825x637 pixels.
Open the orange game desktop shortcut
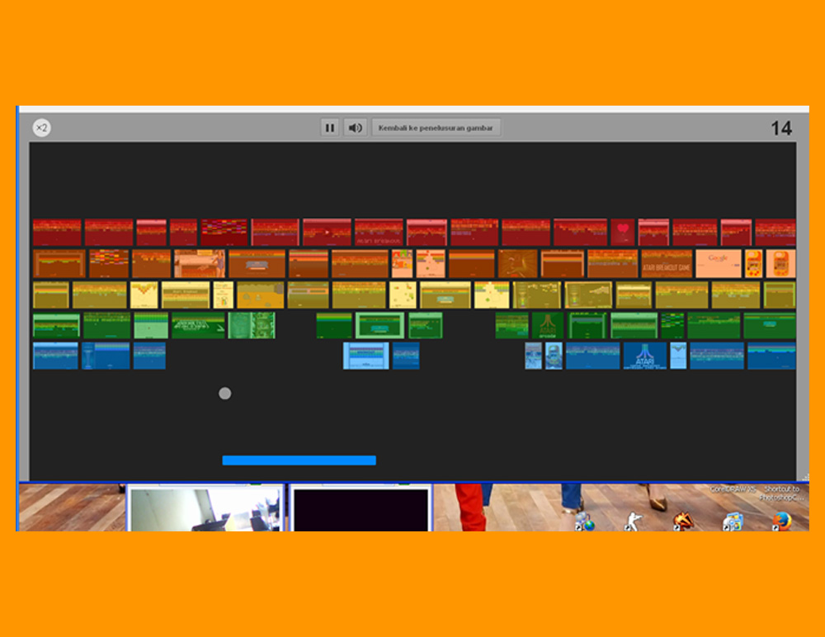click(683, 521)
